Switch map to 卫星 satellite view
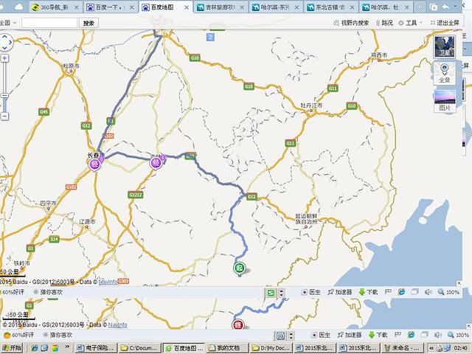This screenshot has height=354, width=472. tap(445, 46)
